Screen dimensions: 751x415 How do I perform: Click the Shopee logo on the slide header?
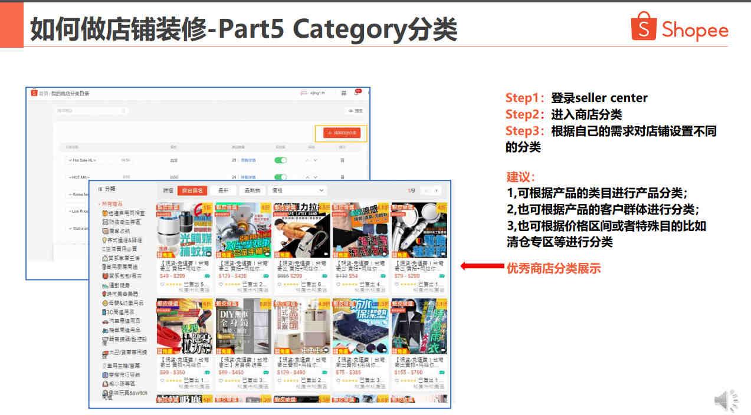click(x=680, y=27)
